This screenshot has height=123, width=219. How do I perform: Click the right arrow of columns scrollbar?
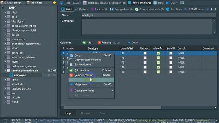point(215,108)
